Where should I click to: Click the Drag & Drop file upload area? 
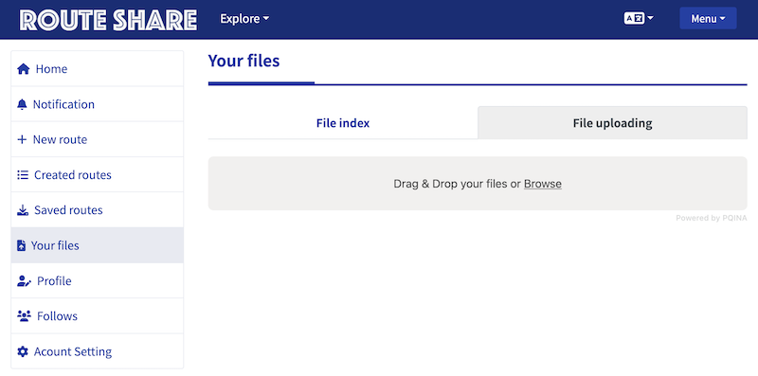478,183
